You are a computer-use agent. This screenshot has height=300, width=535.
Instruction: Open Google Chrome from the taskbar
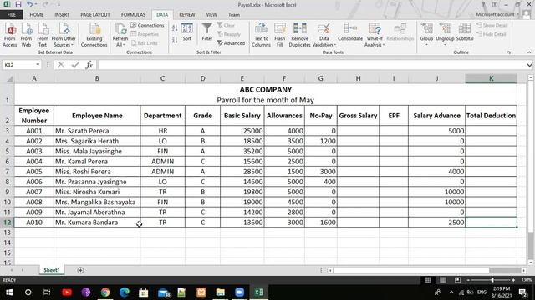[x=105, y=292]
